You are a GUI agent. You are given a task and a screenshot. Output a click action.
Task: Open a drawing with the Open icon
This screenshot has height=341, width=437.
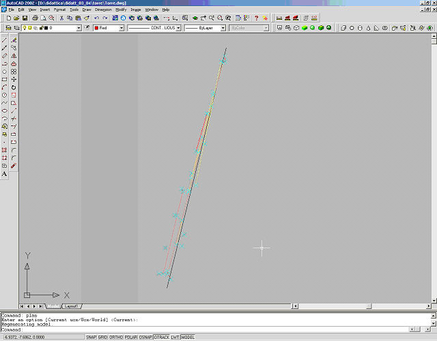(16, 18)
